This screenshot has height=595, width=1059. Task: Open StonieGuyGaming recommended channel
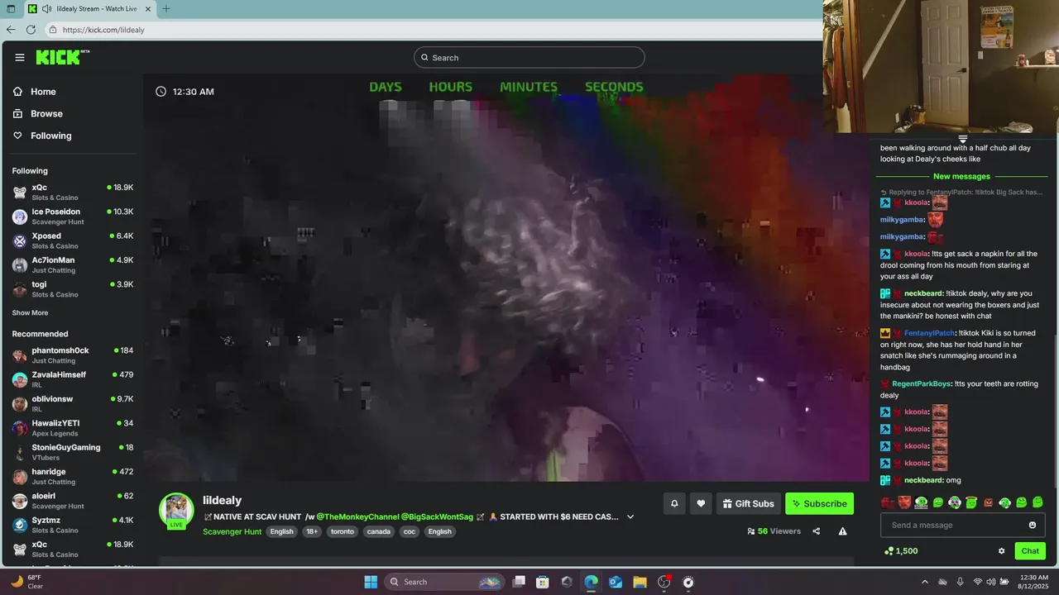(73, 452)
